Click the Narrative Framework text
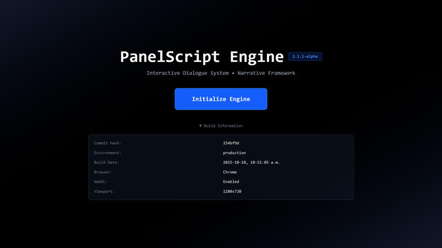Screen dimensions: 442x248 tap(266, 73)
